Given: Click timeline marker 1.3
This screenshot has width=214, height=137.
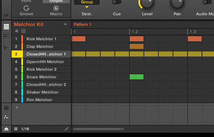Looking at the screenshot, I should point(193,32).
